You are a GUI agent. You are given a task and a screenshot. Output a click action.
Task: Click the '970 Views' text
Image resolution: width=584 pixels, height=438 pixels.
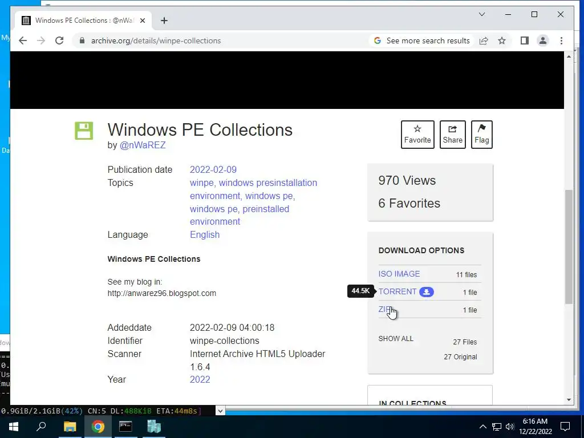click(407, 181)
